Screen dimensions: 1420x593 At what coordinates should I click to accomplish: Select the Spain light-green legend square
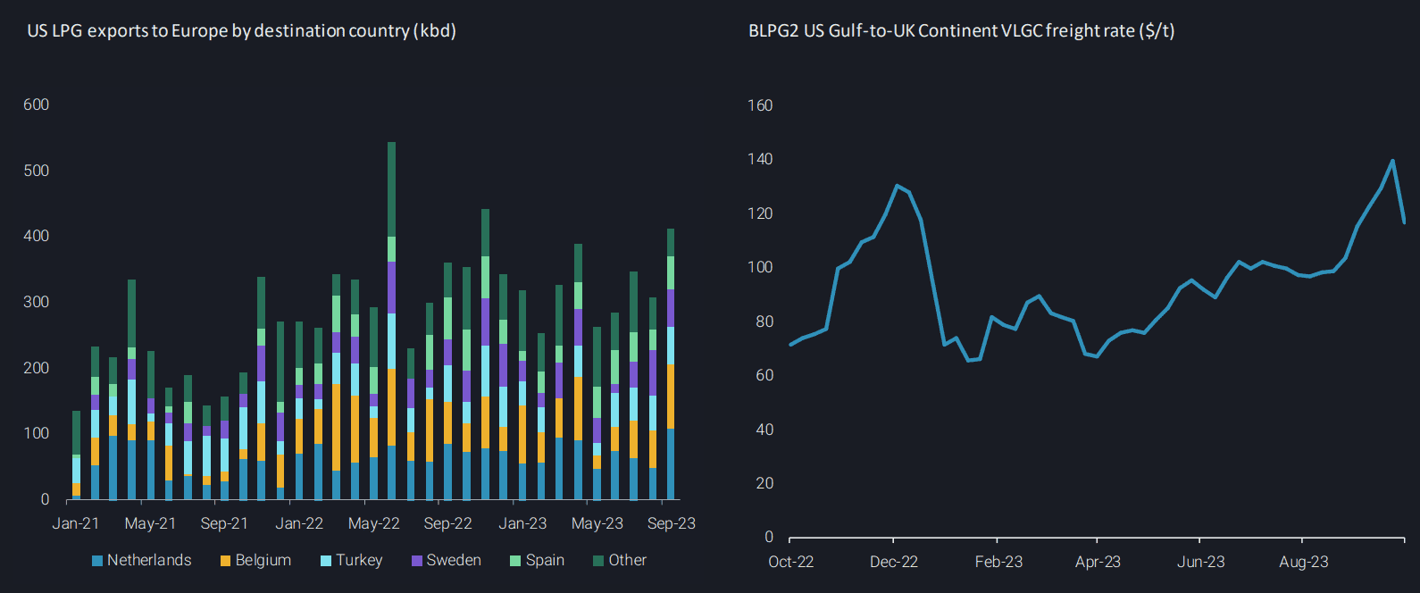point(515,561)
